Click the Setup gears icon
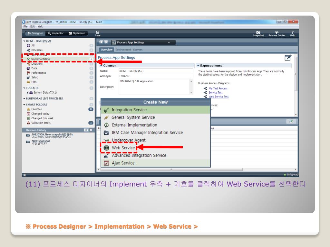The height and width of the screenshot is (247, 330). click(x=28, y=78)
